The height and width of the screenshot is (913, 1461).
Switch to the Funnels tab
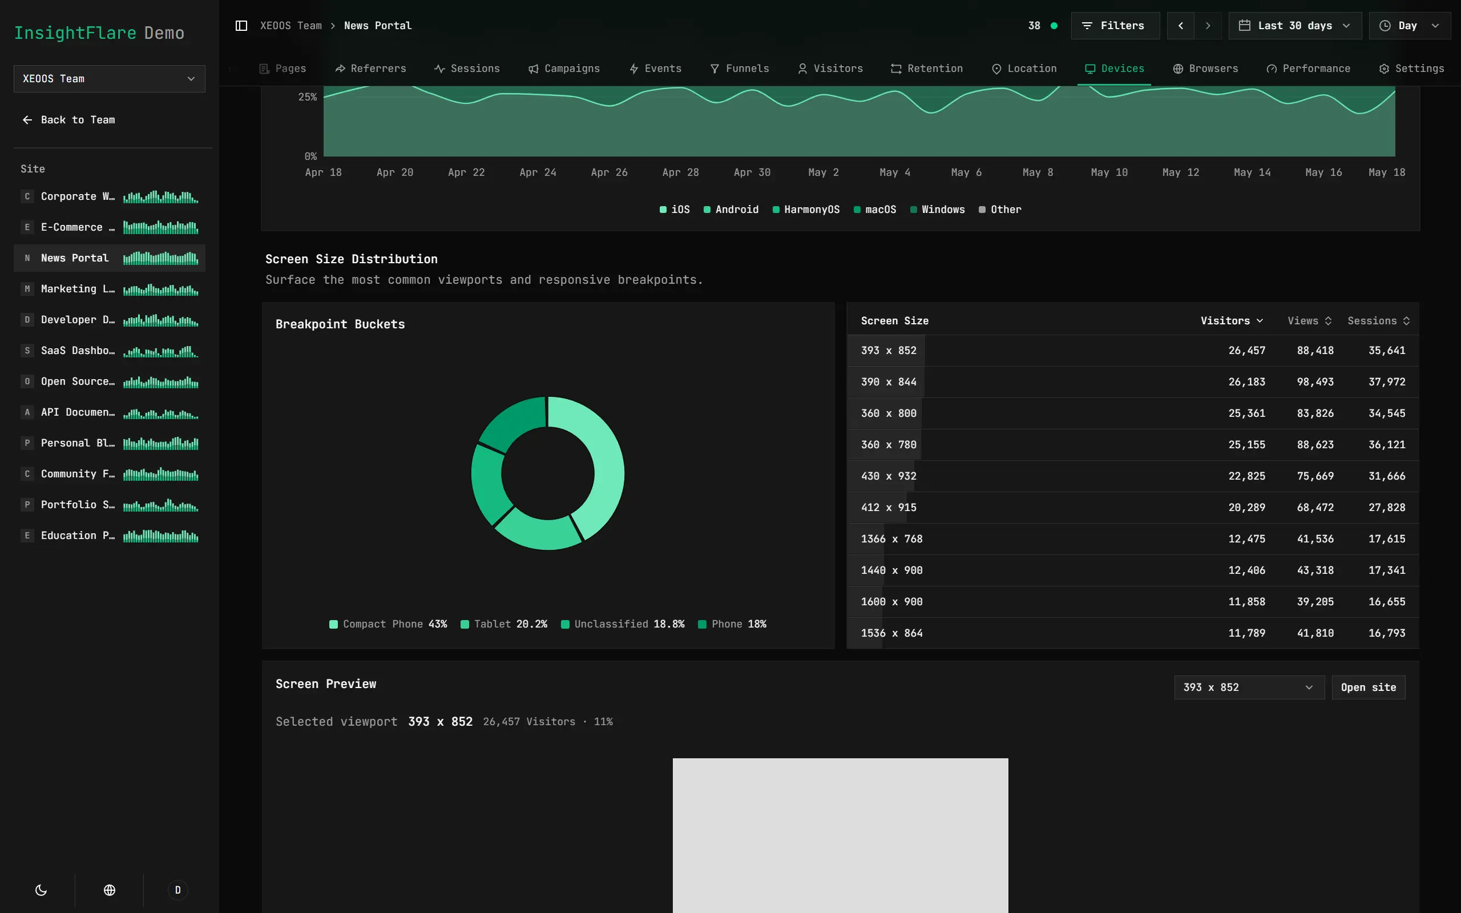click(739, 69)
